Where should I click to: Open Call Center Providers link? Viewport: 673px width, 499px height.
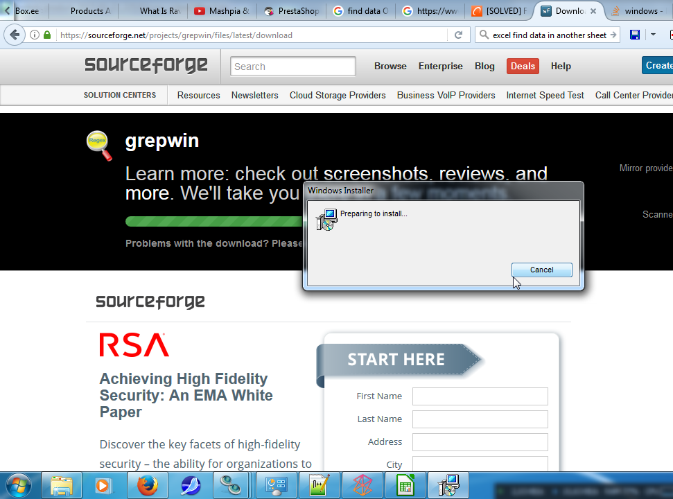click(x=634, y=95)
